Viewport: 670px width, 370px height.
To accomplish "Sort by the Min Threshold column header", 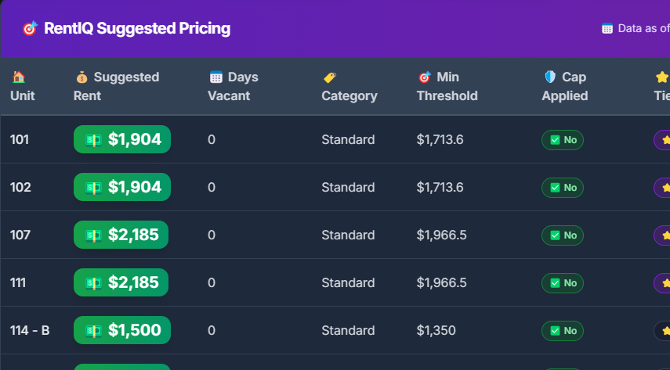I will [447, 86].
